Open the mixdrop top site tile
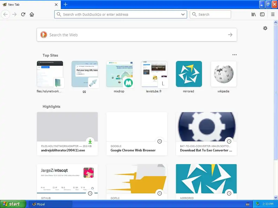Viewport: 278px width, 208px height. point(119,77)
